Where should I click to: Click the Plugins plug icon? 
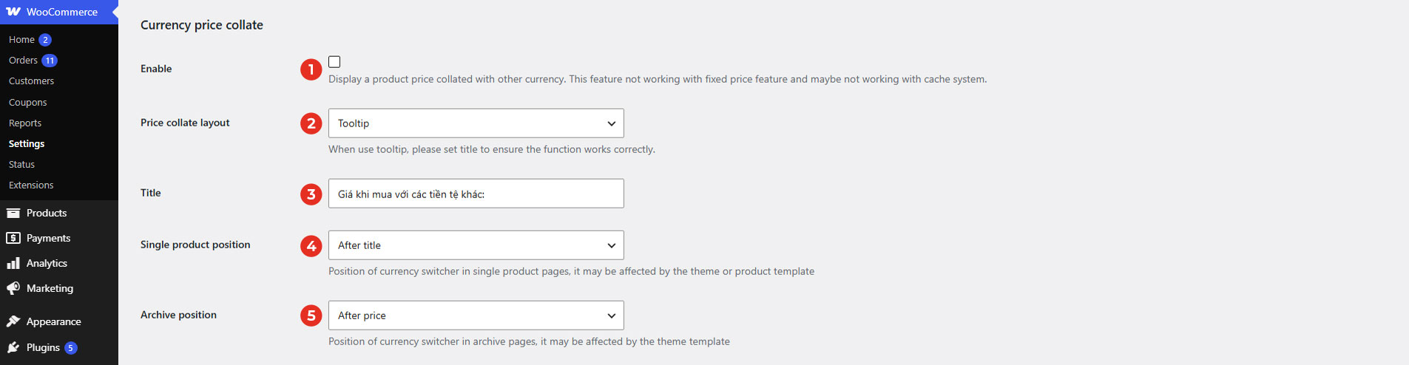(13, 347)
